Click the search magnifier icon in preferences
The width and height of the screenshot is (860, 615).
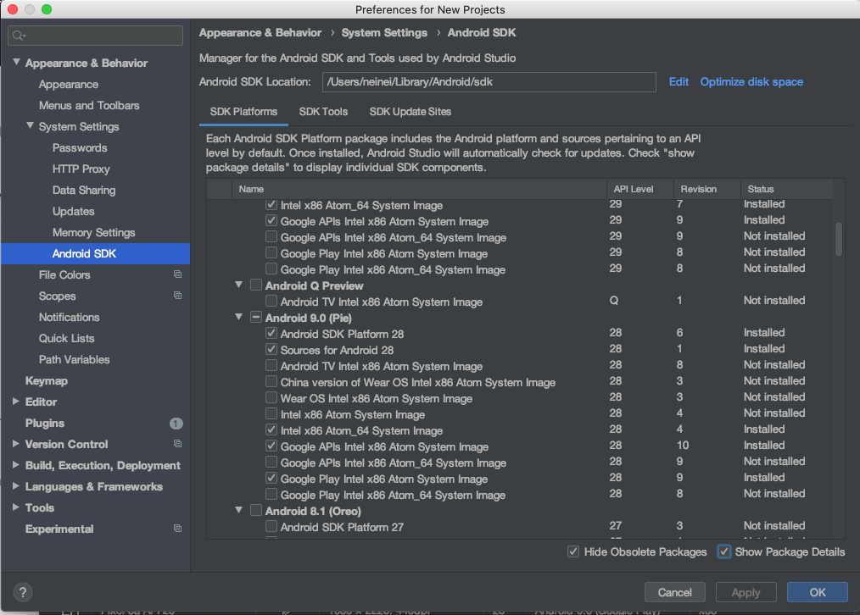pyautogui.click(x=18, y=36)
